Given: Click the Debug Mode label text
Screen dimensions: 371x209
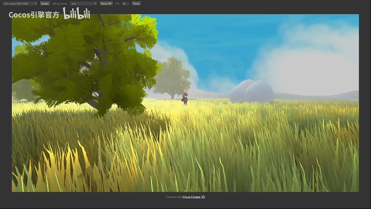Looking at the screenshot, I should tap(60, 3).
